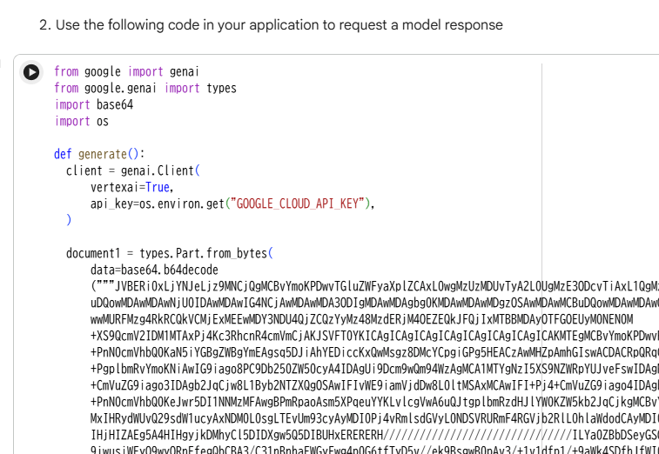Place cursor on 'from google import genai' line
659x454 pixels.
(x=126, y=71)
